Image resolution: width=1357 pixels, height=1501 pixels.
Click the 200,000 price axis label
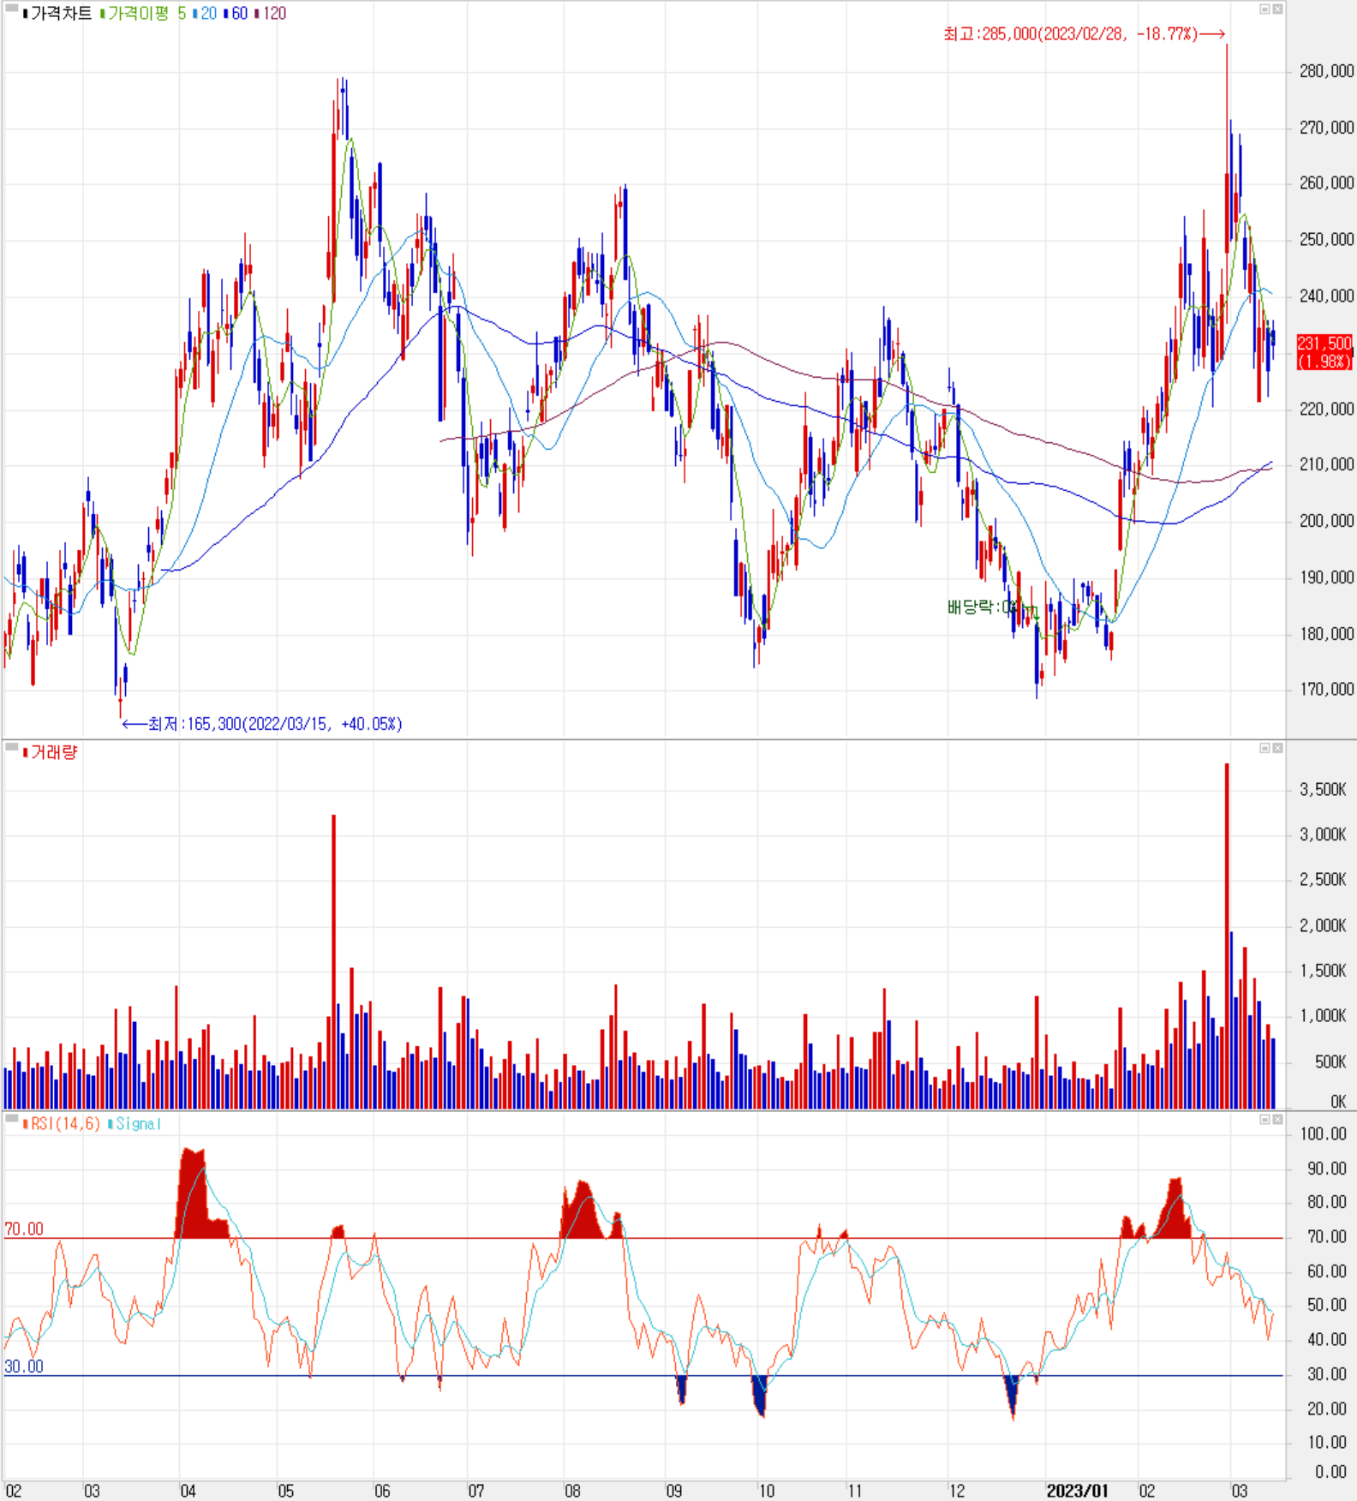click(1326, 521)
